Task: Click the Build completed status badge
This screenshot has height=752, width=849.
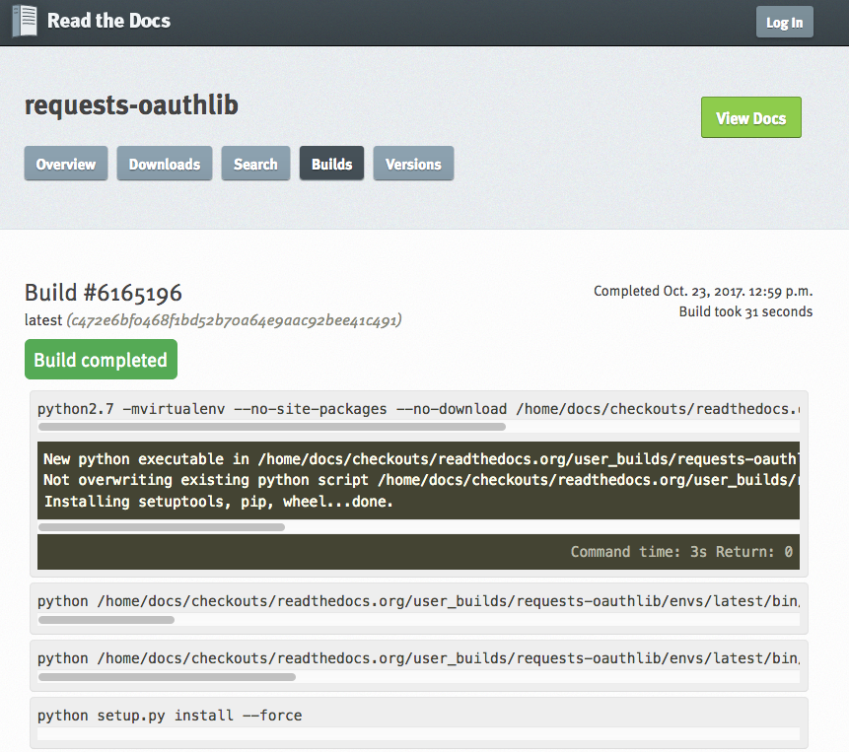Action: (101, 359)
